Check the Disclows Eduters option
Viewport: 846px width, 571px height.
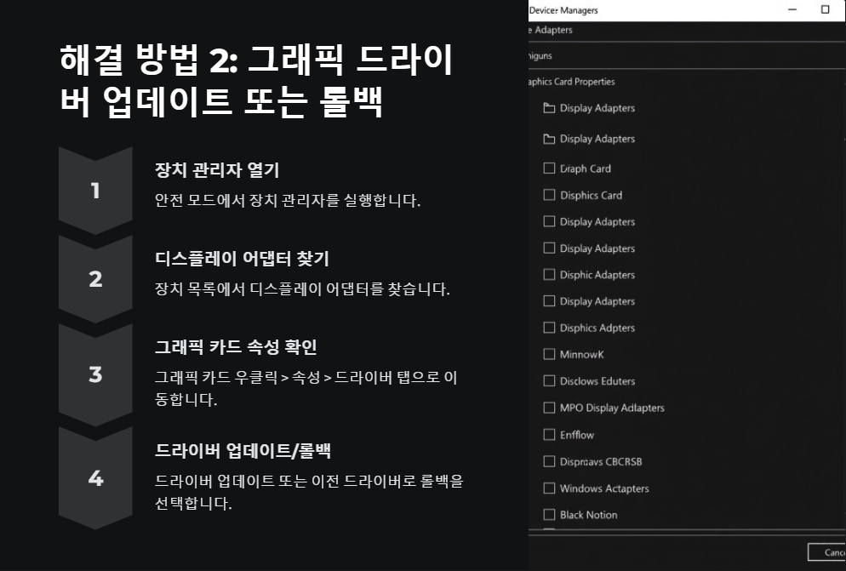tap(549, 380)
